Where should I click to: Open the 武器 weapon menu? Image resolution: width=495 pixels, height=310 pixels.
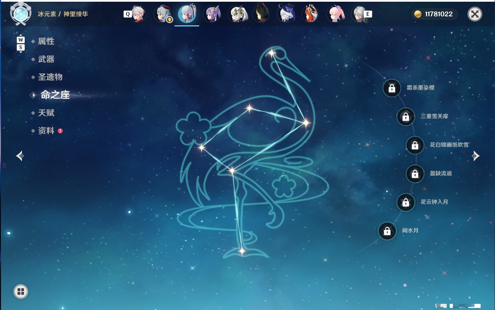46,59
